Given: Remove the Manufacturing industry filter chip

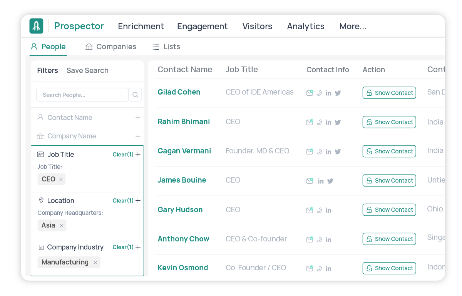Looking at the screenshot, I should (95, 263).
